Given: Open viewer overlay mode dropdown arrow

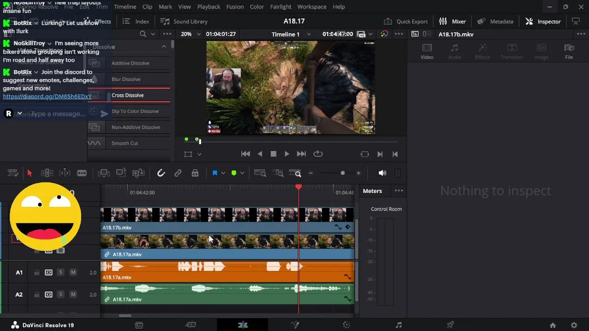Looking at the screenshot, I should [199, 154].
